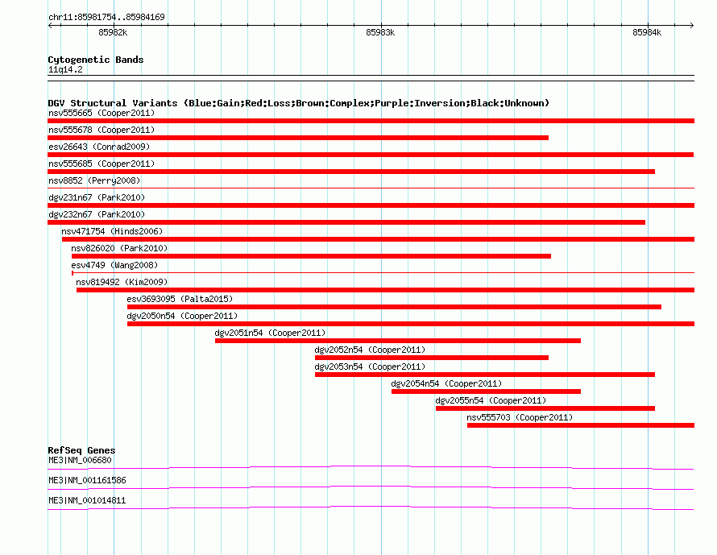This screenshot has height=555, width=717.
Task: Click the 11q14.2 band label
Action: [65, 69]
